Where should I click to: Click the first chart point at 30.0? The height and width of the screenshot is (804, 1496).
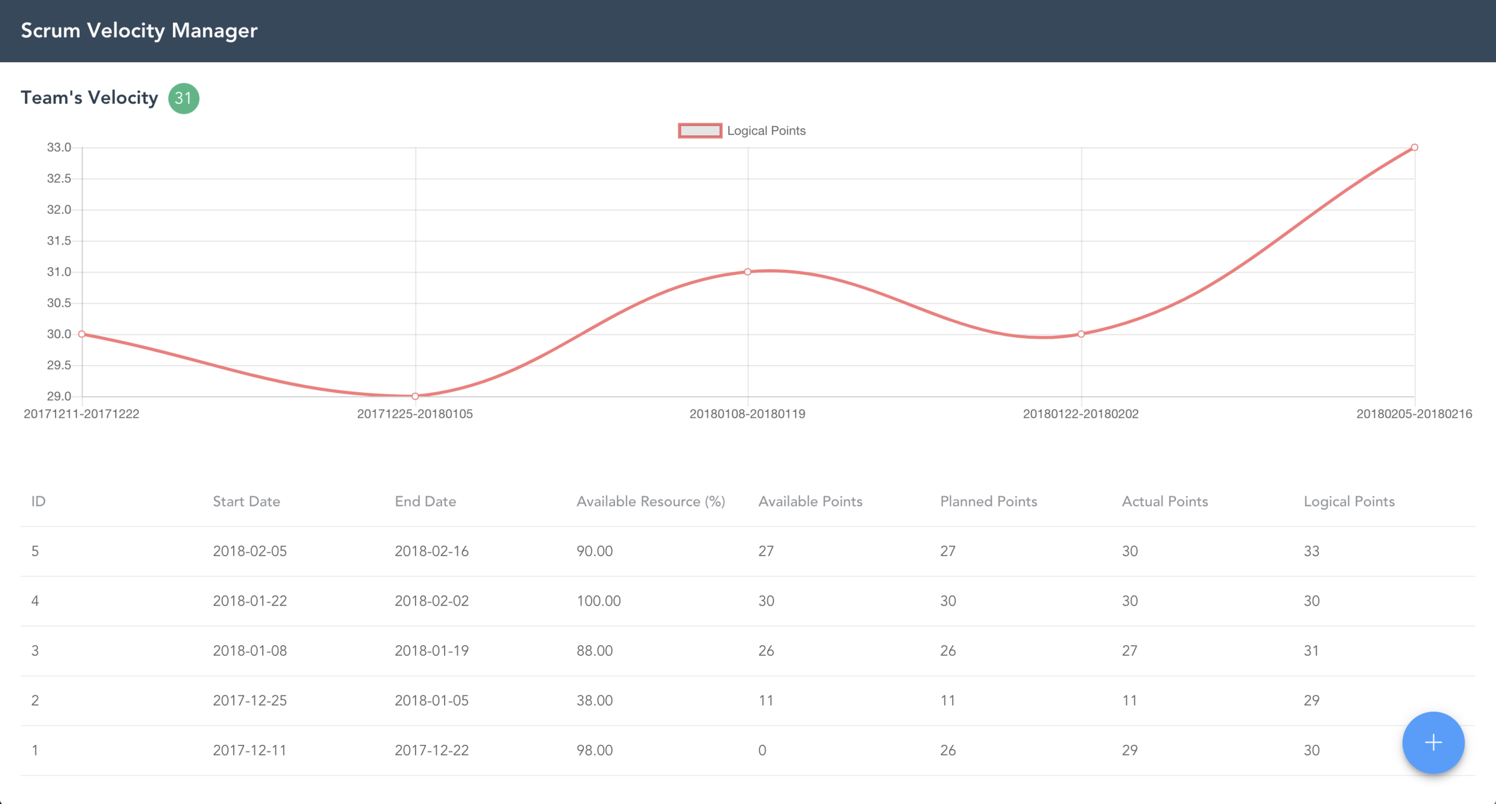coord(82,334)
